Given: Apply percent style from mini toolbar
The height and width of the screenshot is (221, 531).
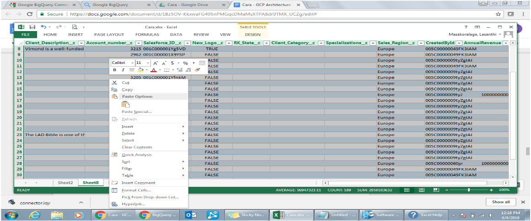Looking at the screenshot, I should click(185, 63).
